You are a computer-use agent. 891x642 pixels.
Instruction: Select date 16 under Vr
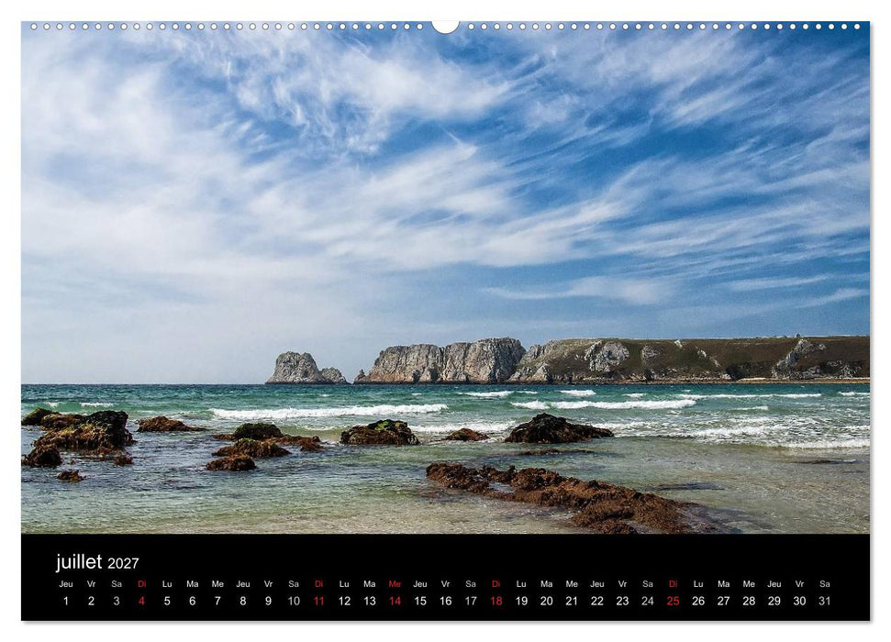pos(446,601)
